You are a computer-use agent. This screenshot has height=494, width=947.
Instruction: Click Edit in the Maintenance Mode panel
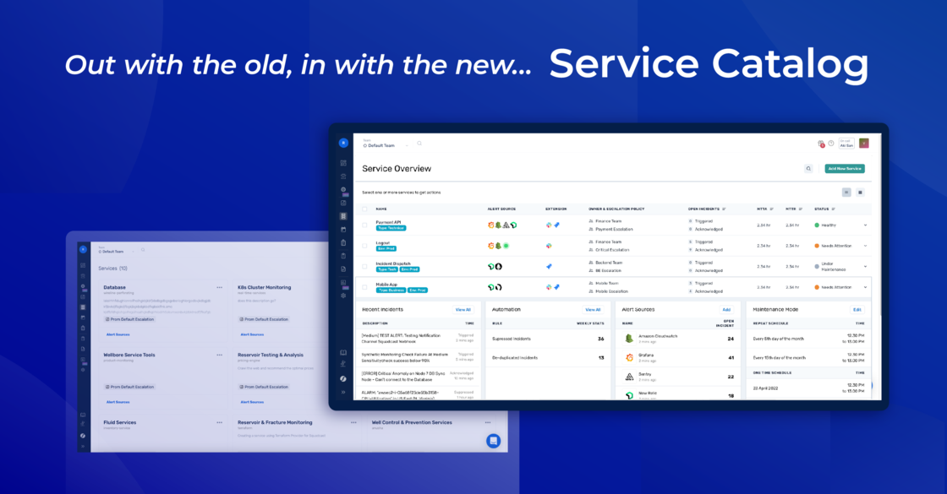[x=857, y=309]
